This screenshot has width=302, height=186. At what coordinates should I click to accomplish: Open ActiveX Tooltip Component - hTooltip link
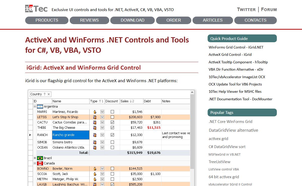(238, 62)
